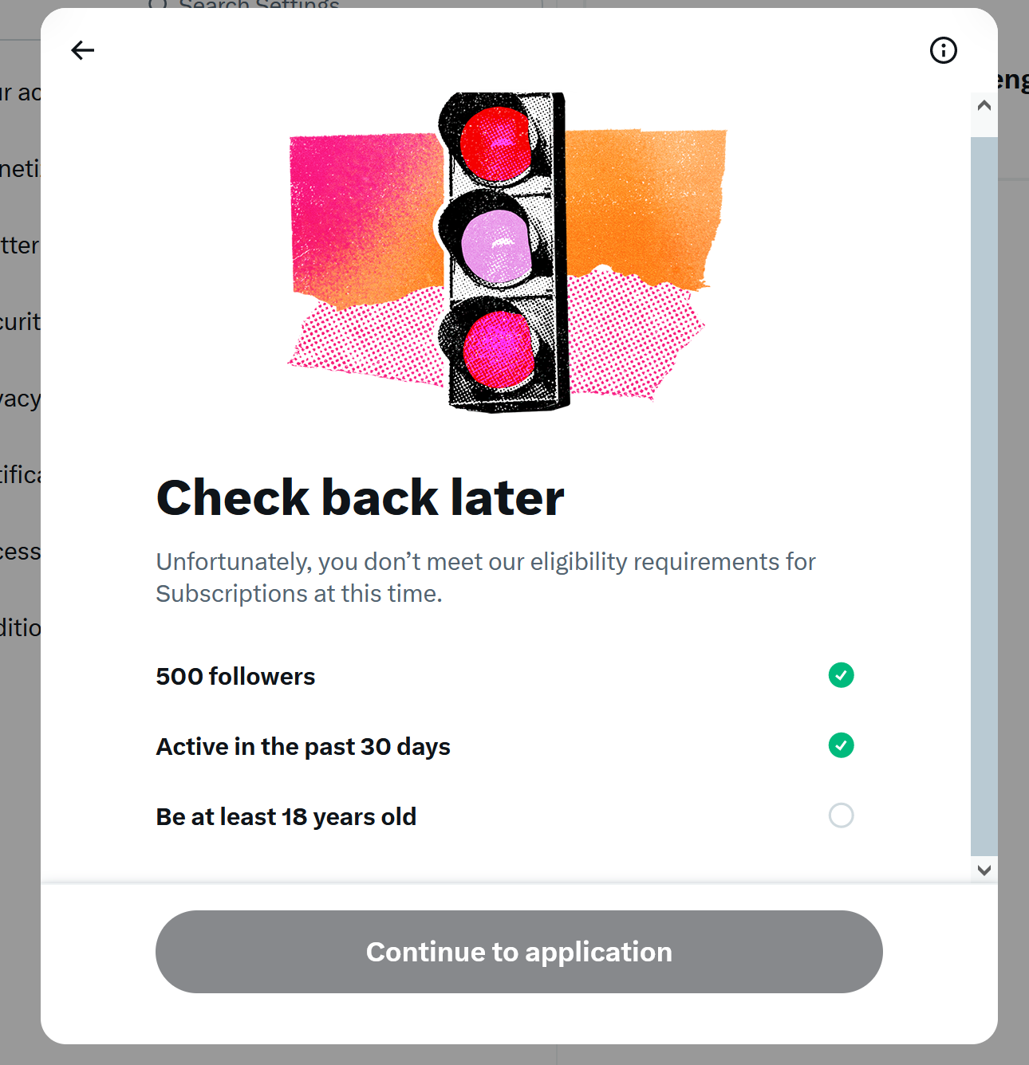1029x1065 pixels.
Task: Click the Check back later heading
Action: pyautogui.click(x=360, y=497)
